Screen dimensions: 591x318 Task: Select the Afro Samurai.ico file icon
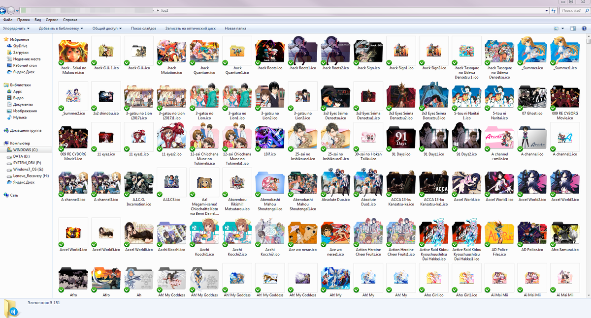pyautogui.click(x=565, y=232)
